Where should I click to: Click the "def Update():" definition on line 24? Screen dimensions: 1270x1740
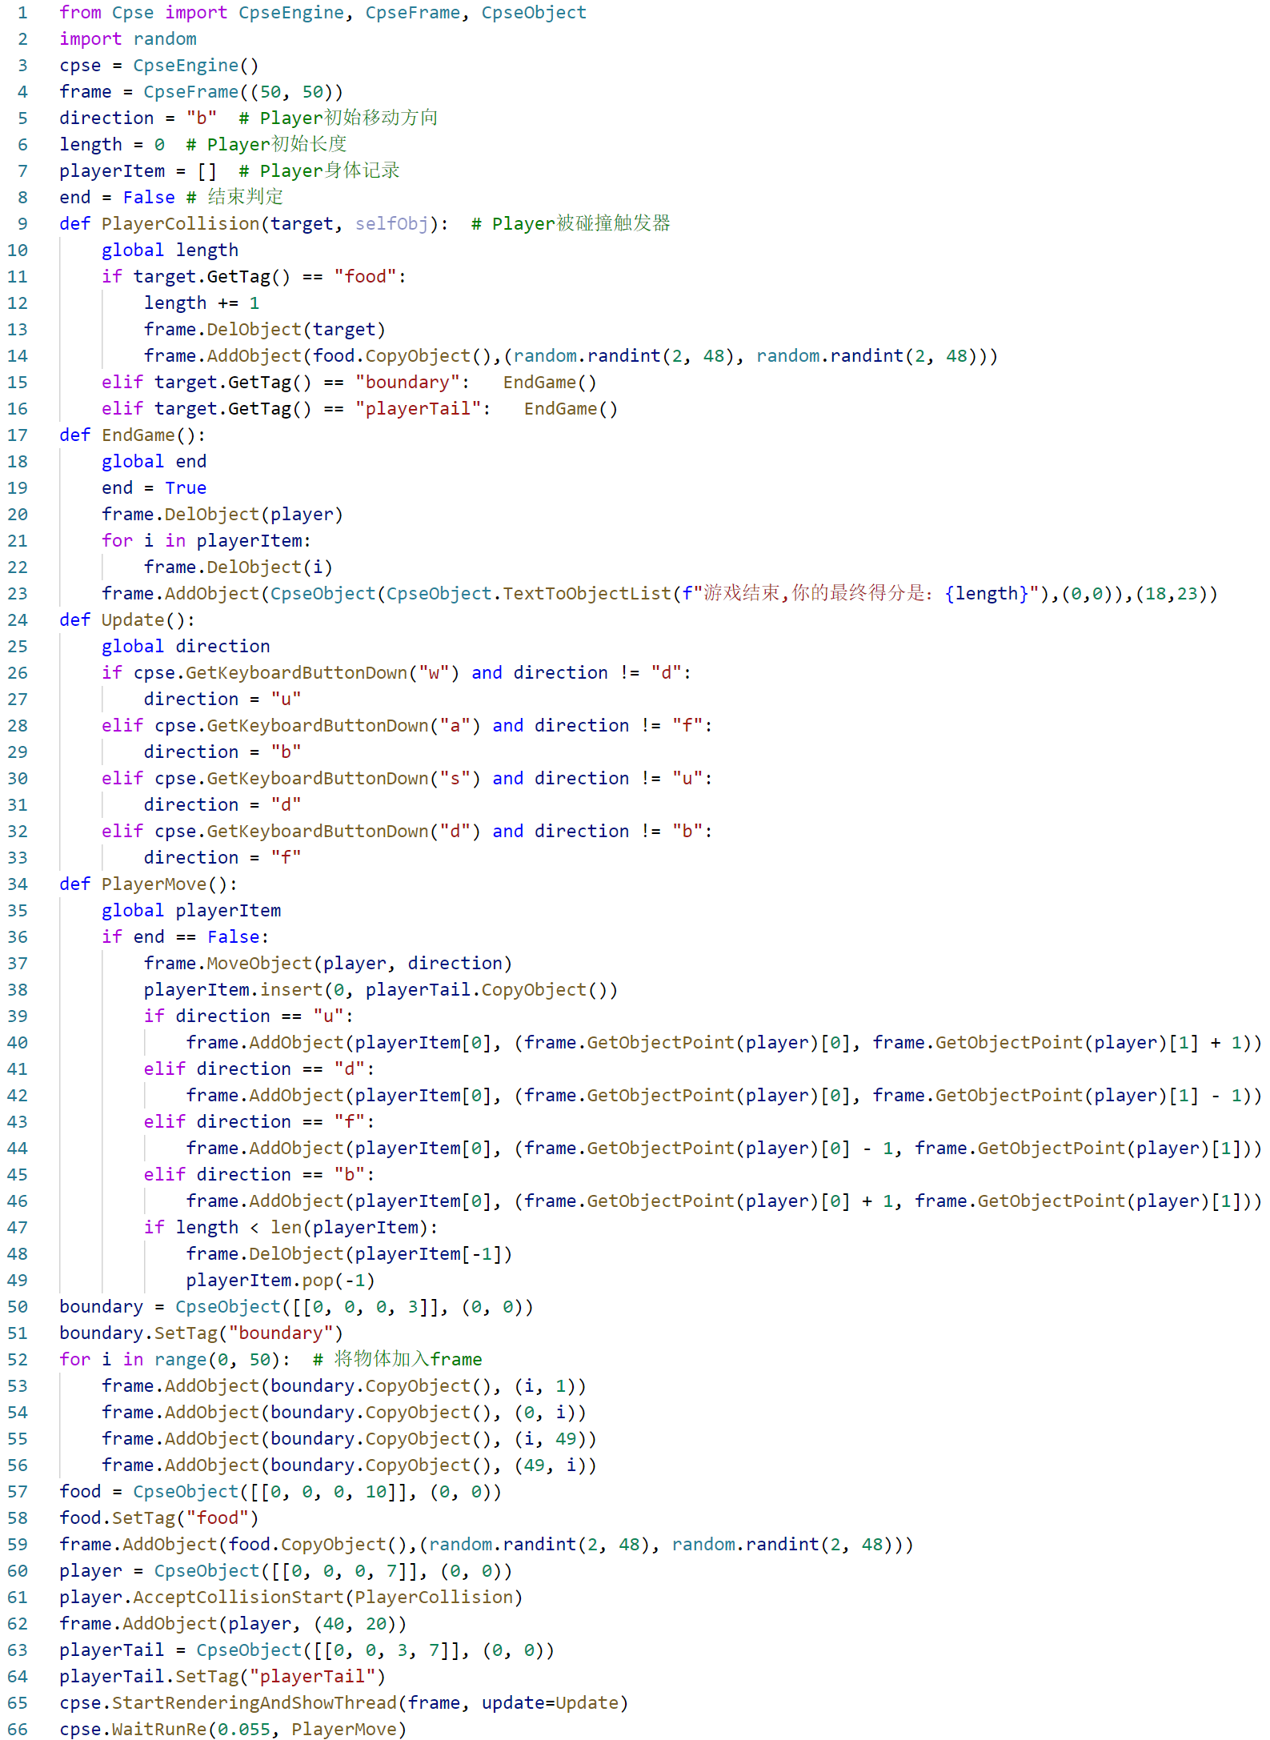click(127, 620)
